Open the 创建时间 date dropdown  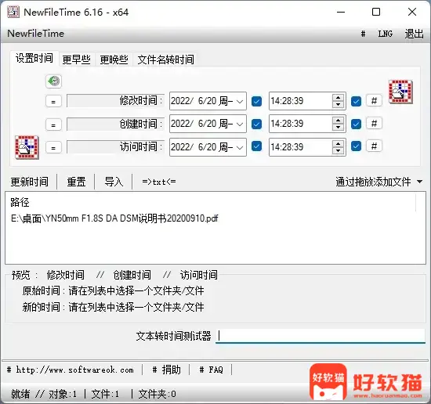(240, 124)
